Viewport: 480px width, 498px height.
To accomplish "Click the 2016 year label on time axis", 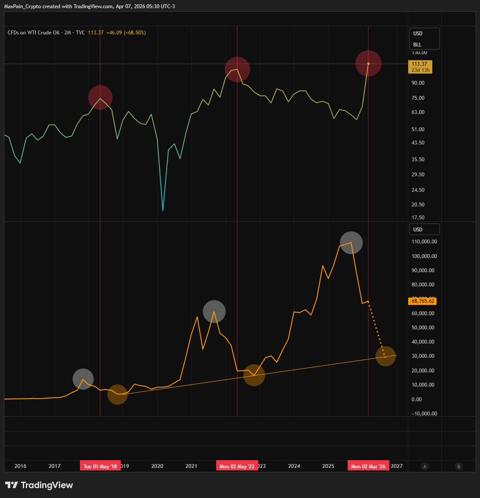I will click(x=20, y=466).
